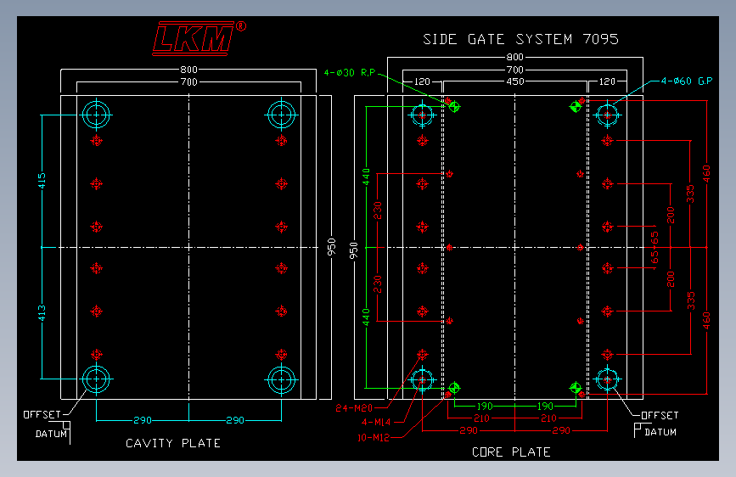The width and height of the screenshot is (736, 477).
Task: Select the '450' dimension on core plate
Action: point(515,81)
